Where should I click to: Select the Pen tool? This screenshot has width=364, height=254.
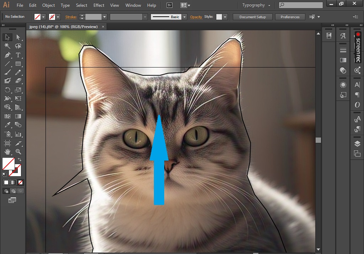[7, 55]
